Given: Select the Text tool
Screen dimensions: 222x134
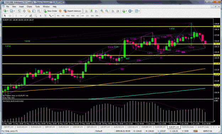Looking at the screenshot, I should coord(40,16).
